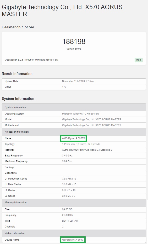Viewport: 148px width, 245px height.
Task: Select the views count 173
Action: [64, 87]
